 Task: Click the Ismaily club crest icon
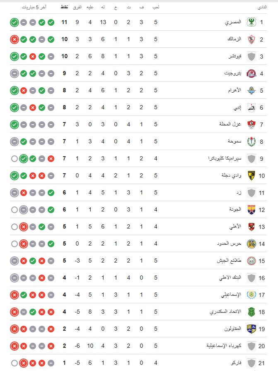point(251,295)
